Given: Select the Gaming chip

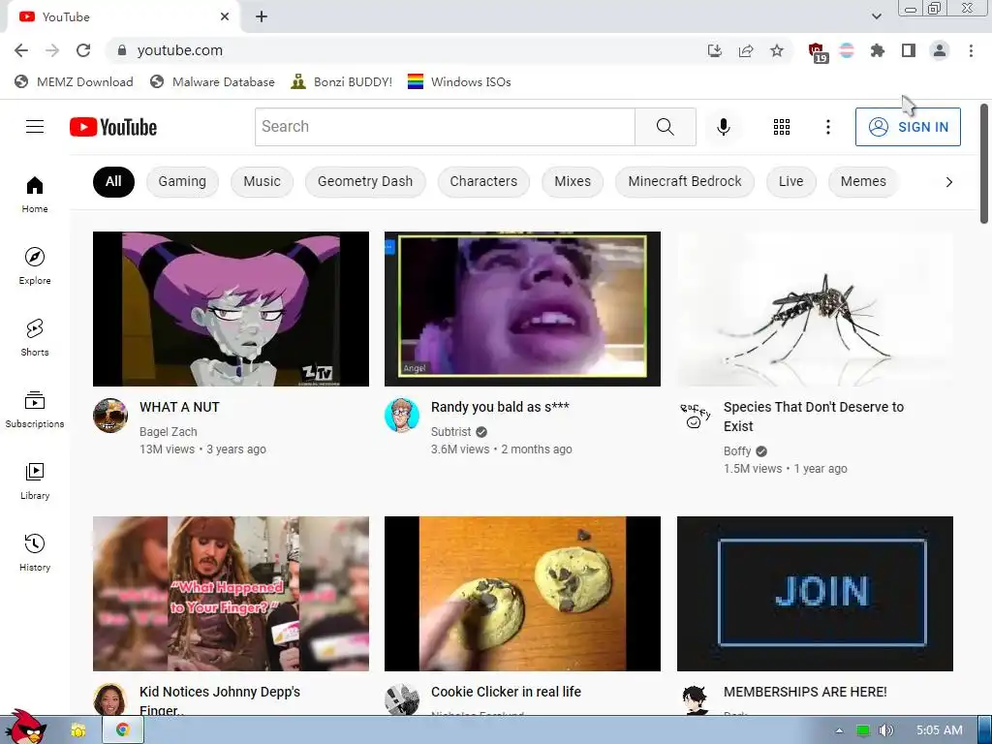Looking at the screenshot, I should 182,181.
